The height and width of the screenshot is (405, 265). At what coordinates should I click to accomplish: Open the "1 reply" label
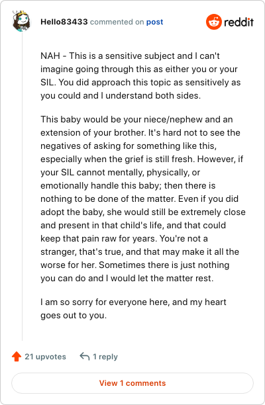pyautogui.click(x=105, y=357)
